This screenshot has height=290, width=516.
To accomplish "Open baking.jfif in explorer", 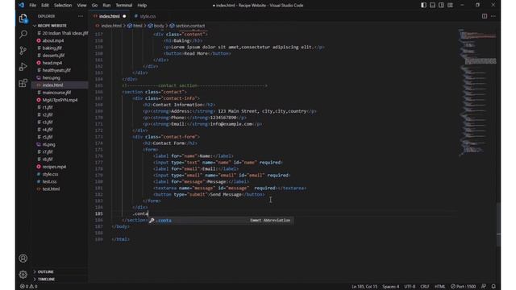I will coord(52,48).
